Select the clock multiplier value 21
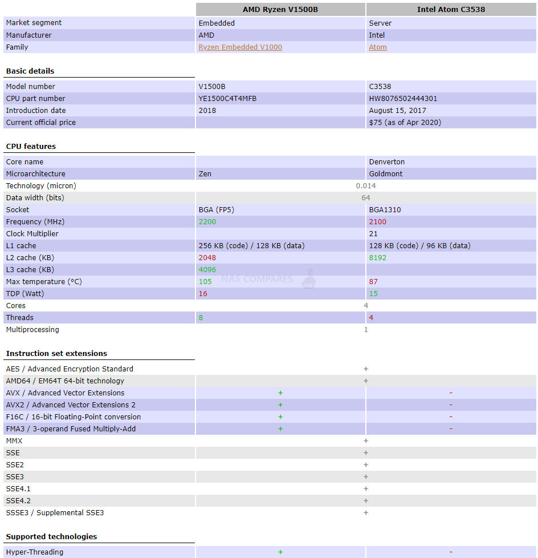The image size is (538, 558). click(x=373, y=234)
